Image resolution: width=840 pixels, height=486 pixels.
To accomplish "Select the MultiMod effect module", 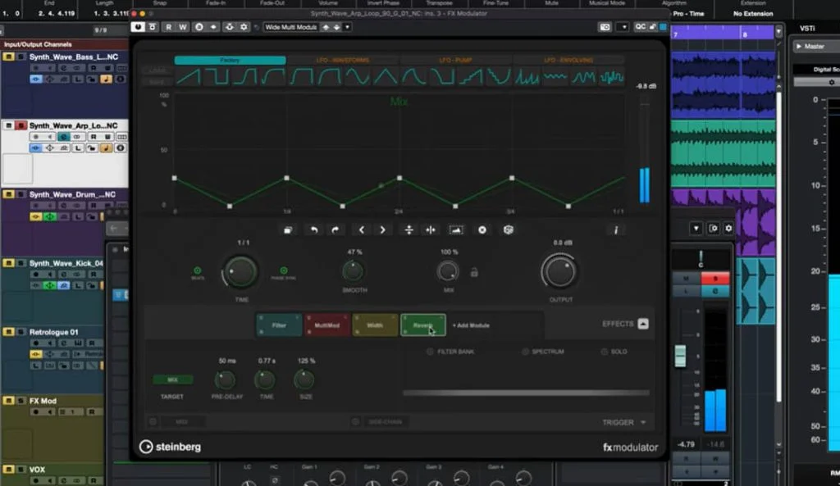I will pos(326,325).
